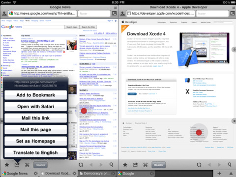The width and height of the screenshot is (236, 177).
Task: Tap the right pane fullscreen arrow icon
Action: point(233,13)
